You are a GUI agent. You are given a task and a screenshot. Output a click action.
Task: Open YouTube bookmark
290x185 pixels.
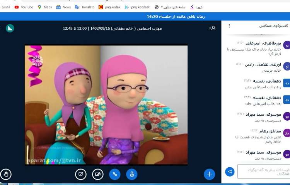pyautogui.click(x=24, y=7)
